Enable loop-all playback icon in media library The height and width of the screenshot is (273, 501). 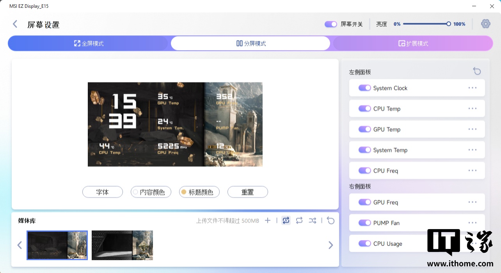[x=299, y=220]
